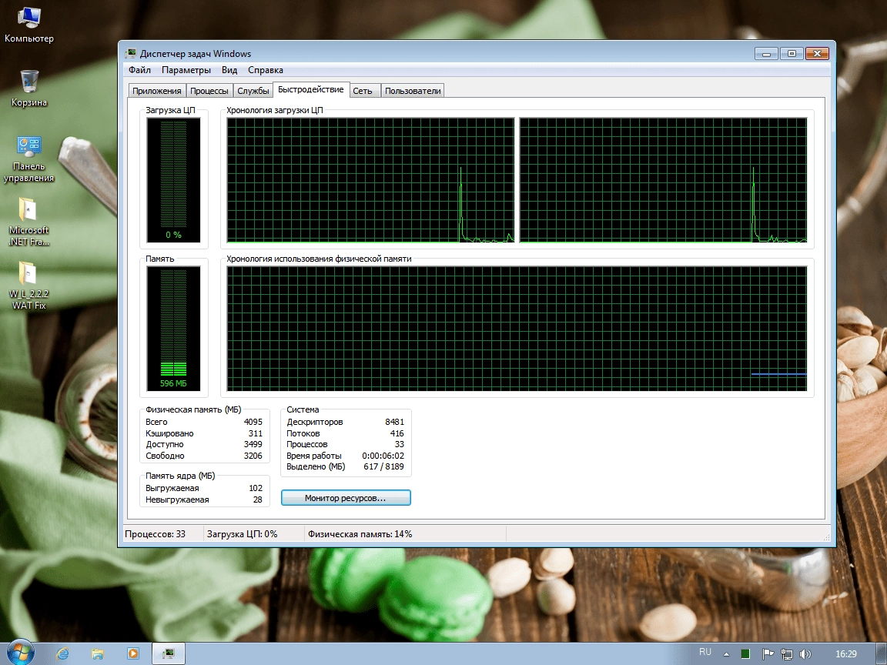Screen dimensions: 887x665
Task: Minimize the Task Manager window
Action: [767, 54]
